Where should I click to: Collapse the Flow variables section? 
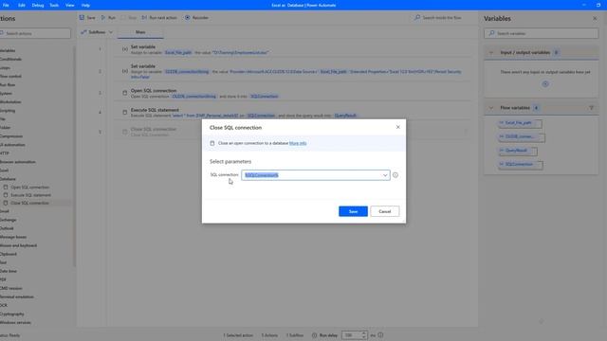point(491,108)
